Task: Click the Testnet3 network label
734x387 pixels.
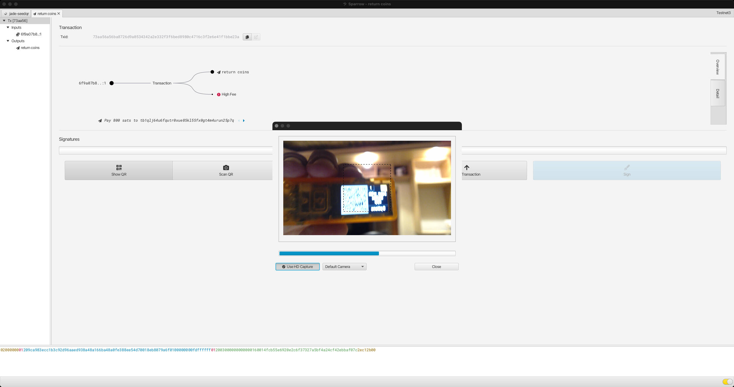Action: point(723,13)
